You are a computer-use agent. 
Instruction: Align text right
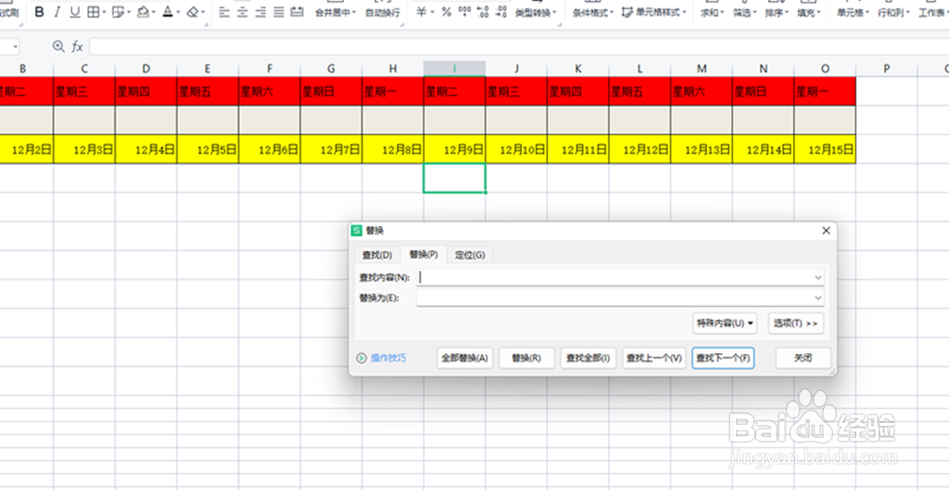pyautogui.click(x=260, y=12)
